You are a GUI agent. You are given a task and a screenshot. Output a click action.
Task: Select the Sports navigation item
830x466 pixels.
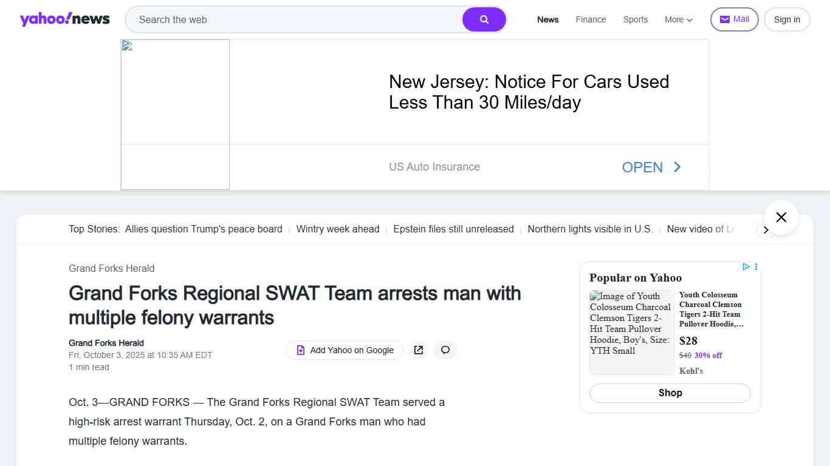pos(635,19)
